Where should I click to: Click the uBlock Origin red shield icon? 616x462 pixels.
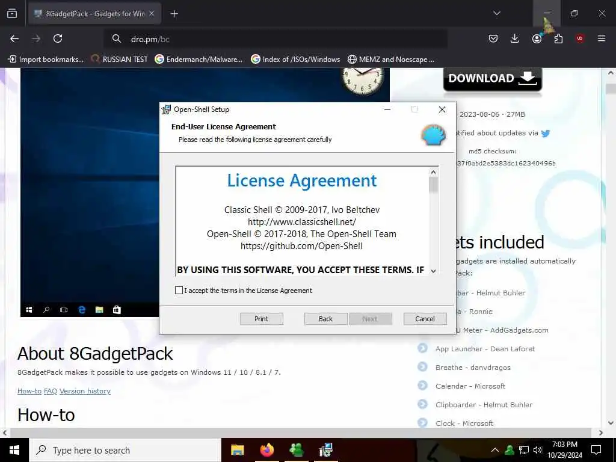580,38
